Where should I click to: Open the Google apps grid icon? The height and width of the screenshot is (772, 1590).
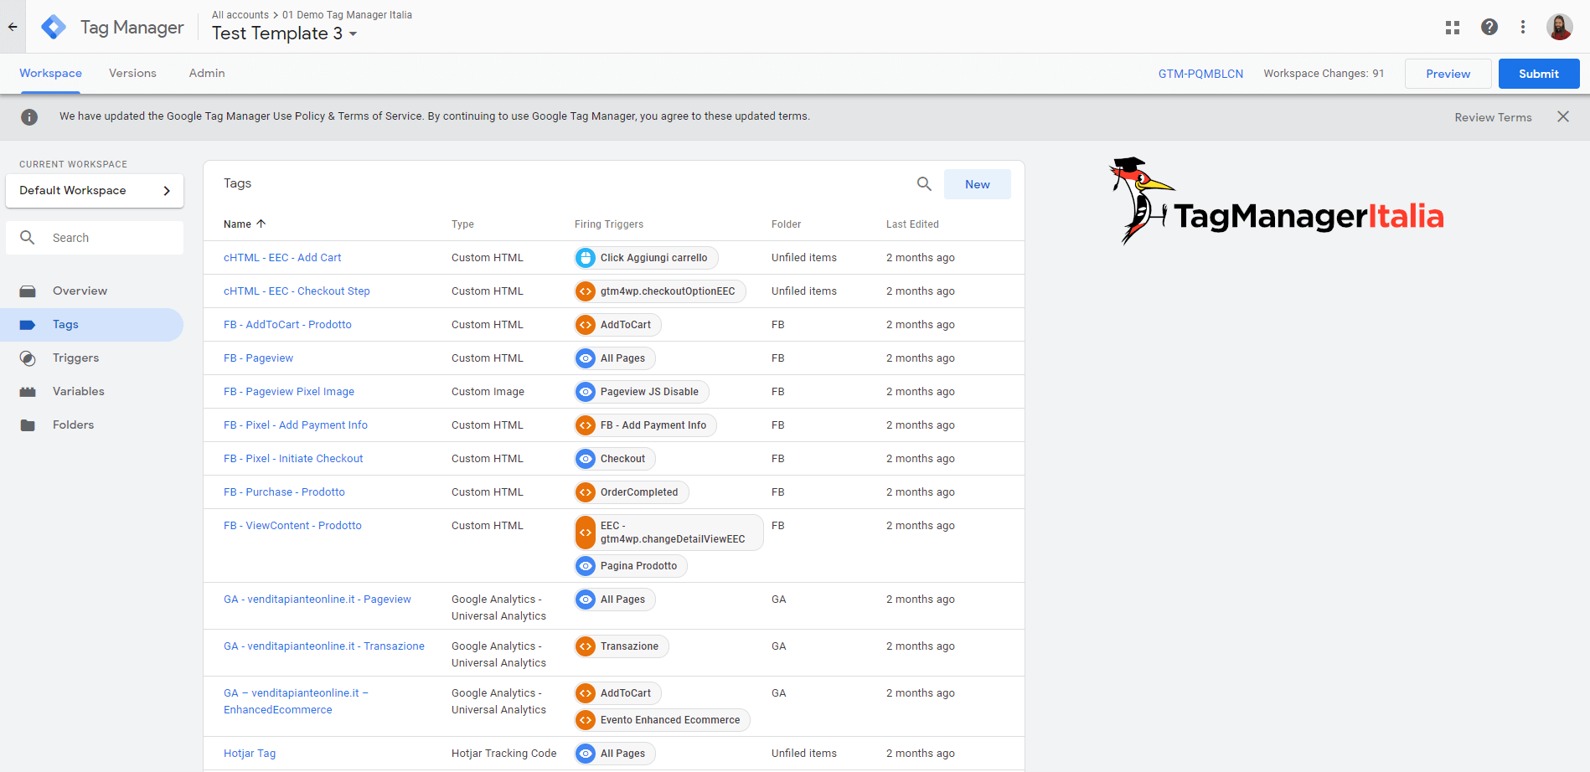coord(1453,28)
